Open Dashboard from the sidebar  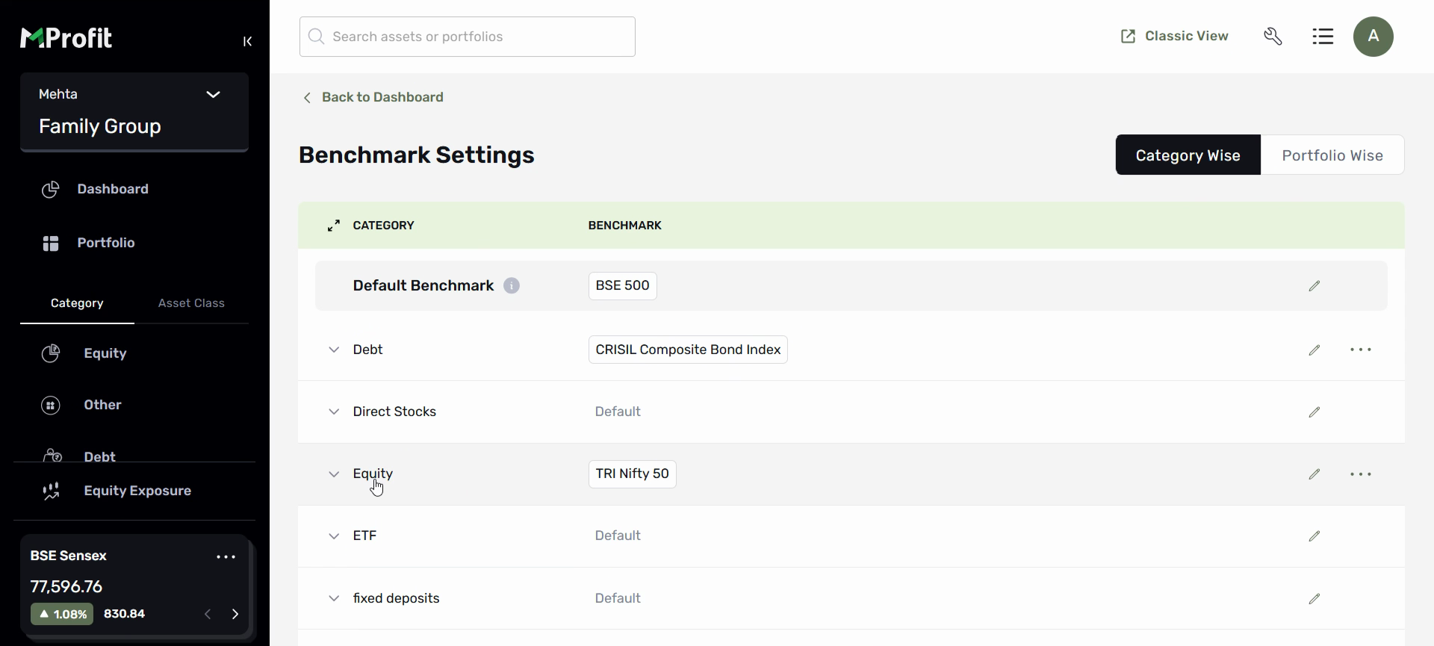[113, 189]
